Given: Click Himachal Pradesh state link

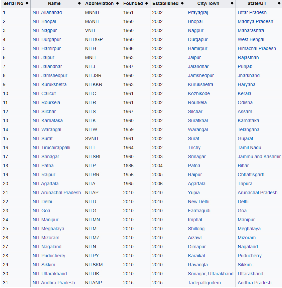Looking at the screenshot, I should click(257, 48).
